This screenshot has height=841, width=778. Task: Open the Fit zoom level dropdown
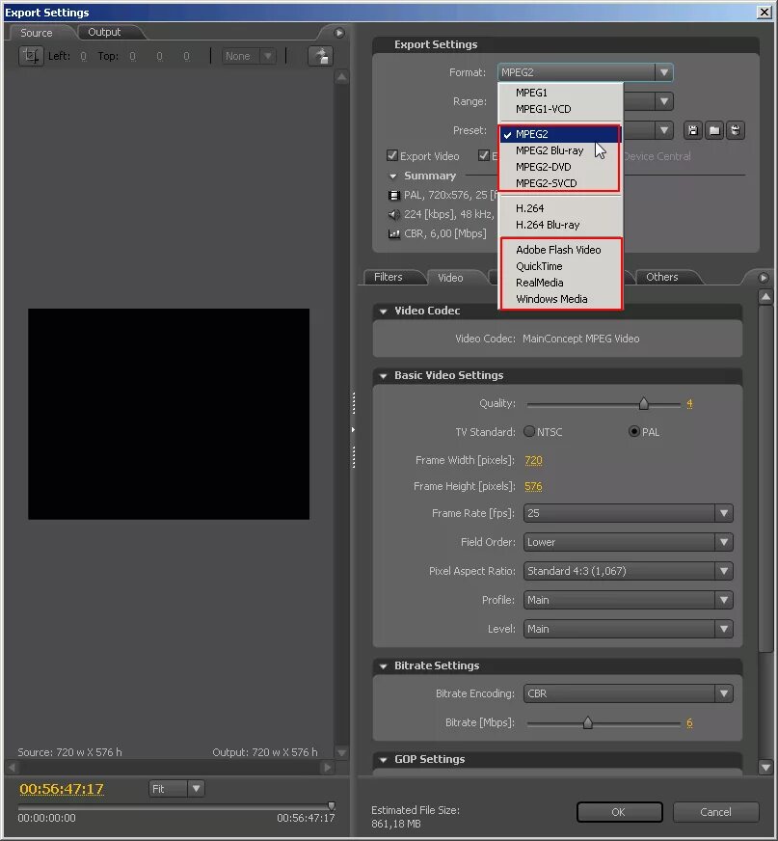click(x=176, y=789)
